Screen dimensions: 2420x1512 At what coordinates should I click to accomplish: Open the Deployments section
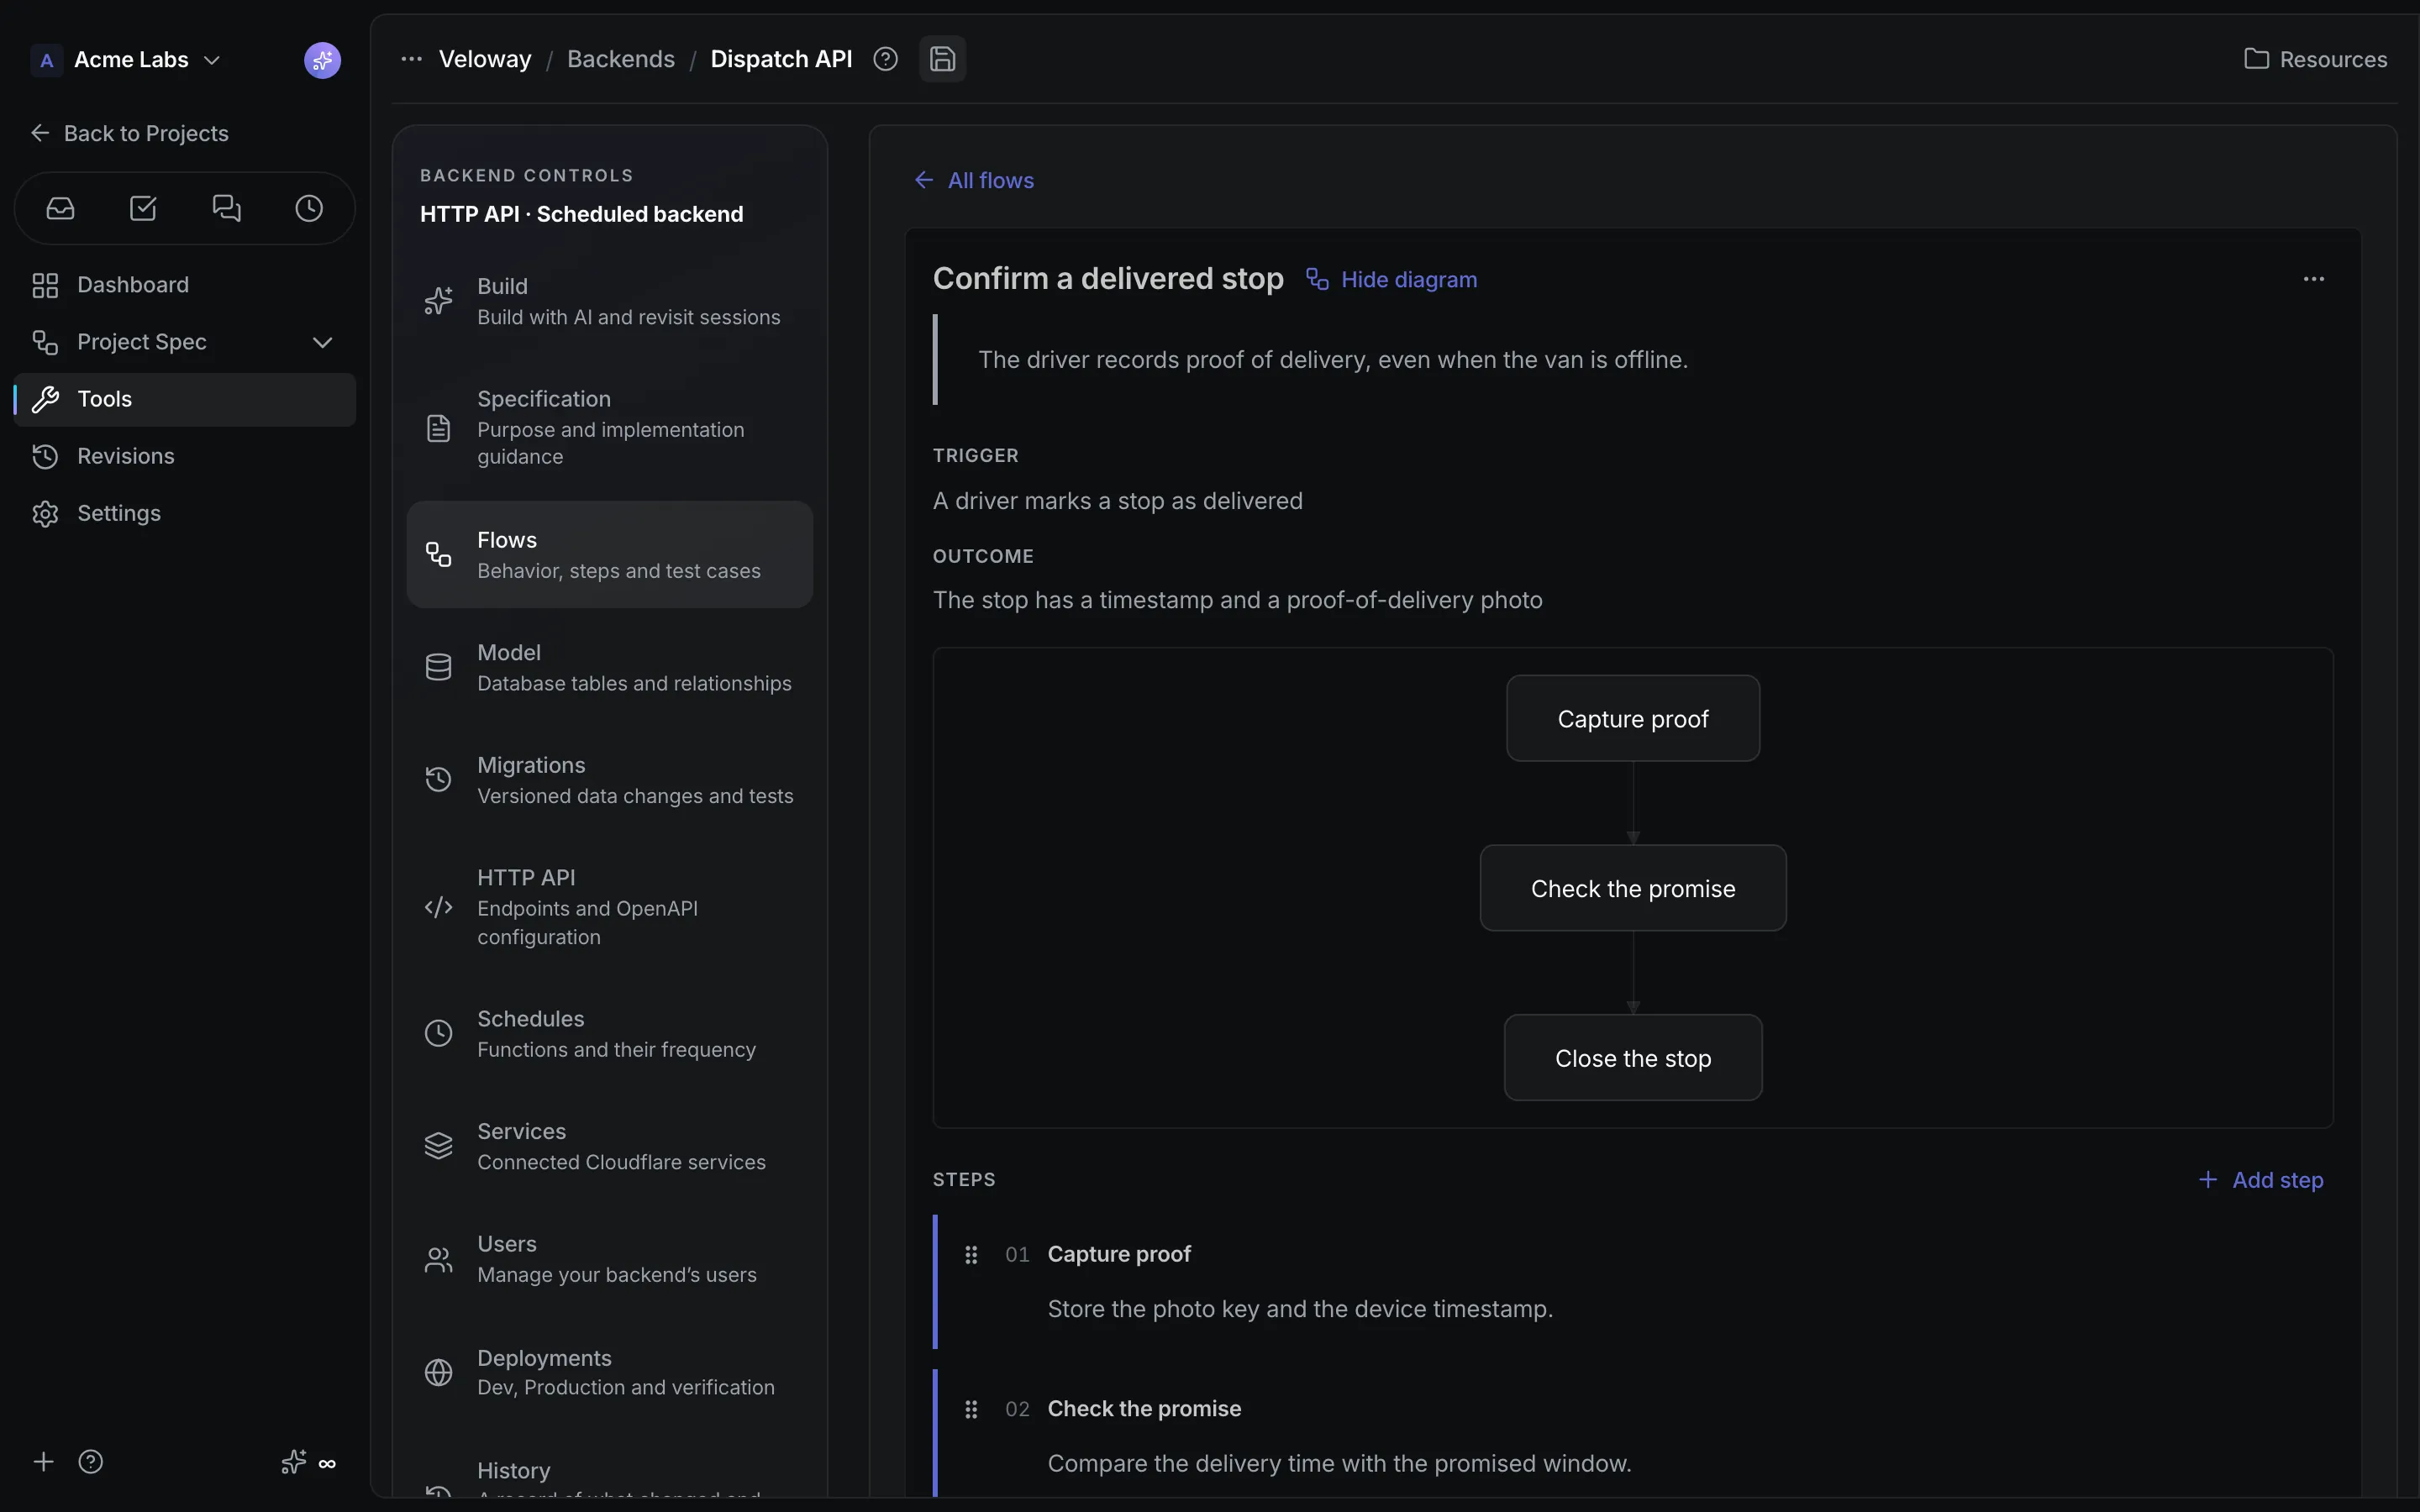pyautogui.click(x=609, y=1372)
